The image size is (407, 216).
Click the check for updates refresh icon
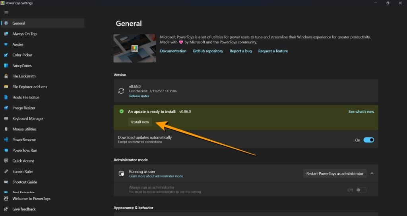click(x=121, y=91)
